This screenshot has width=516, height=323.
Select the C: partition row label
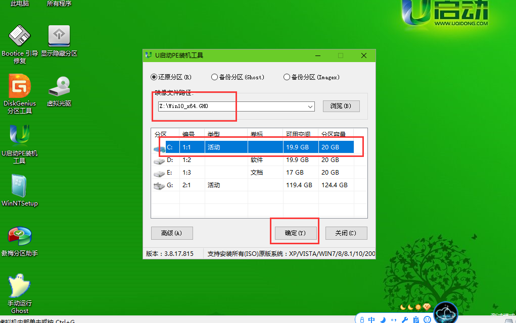click(169, 147)
